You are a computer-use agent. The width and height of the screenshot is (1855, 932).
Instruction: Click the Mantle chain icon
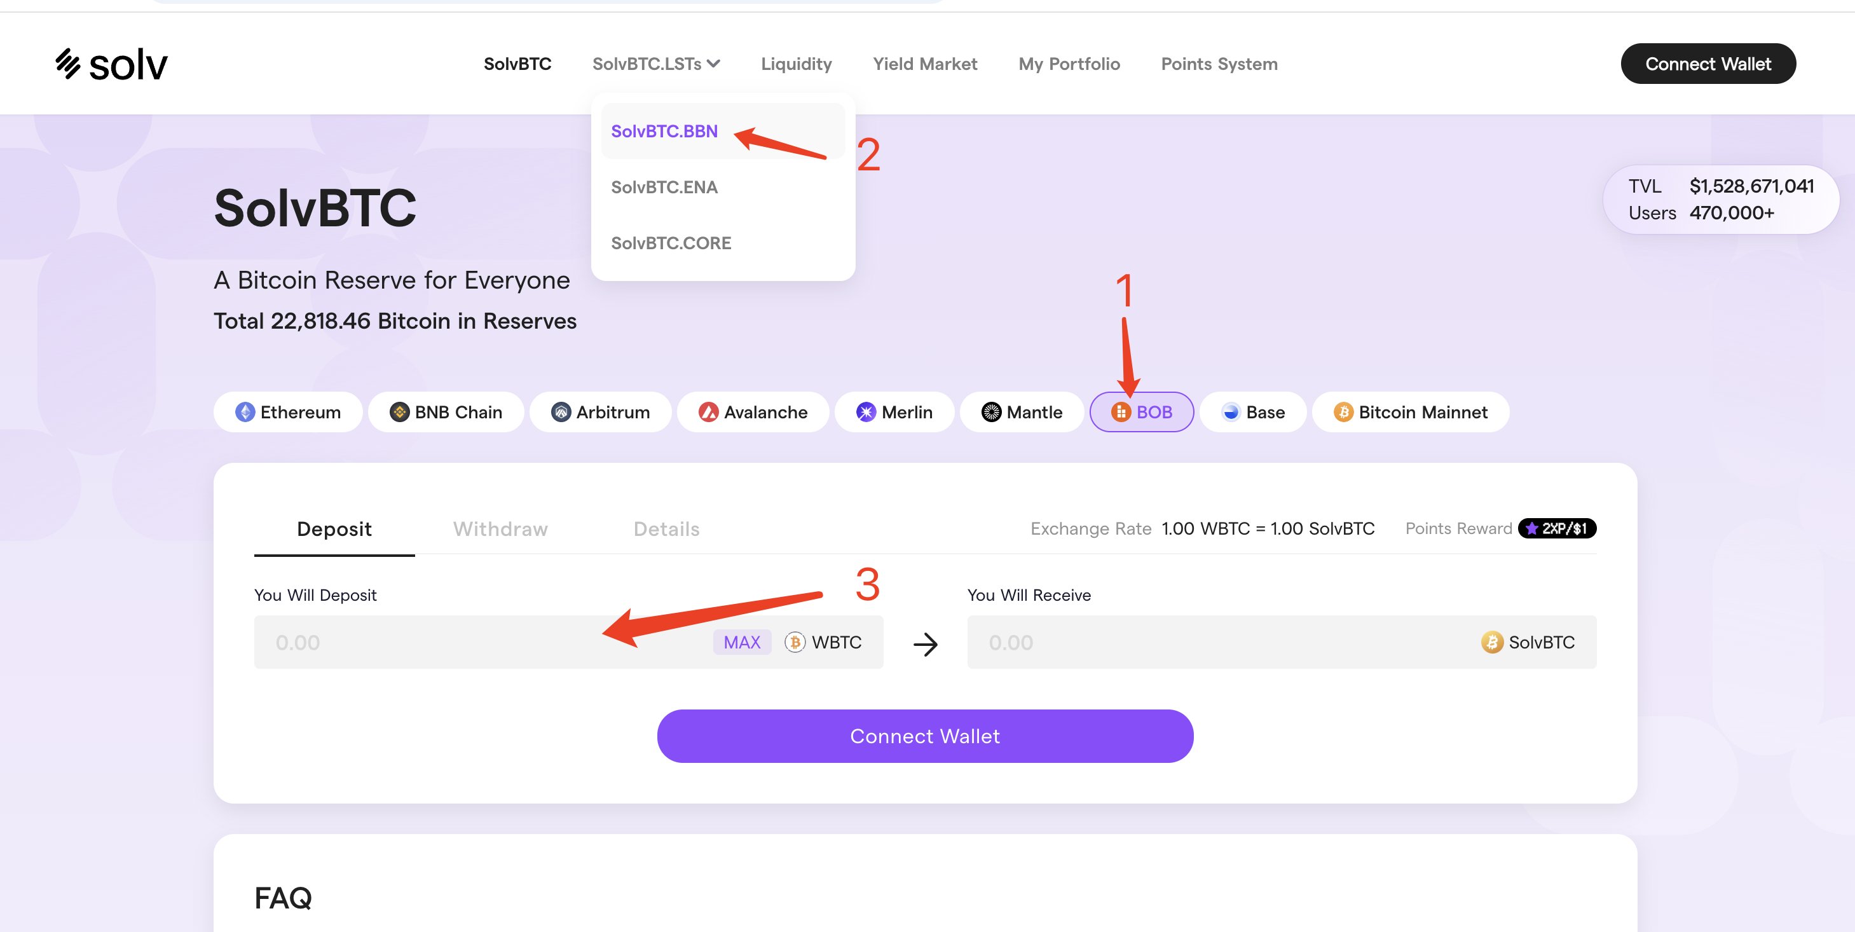click(x=991, y=412)
